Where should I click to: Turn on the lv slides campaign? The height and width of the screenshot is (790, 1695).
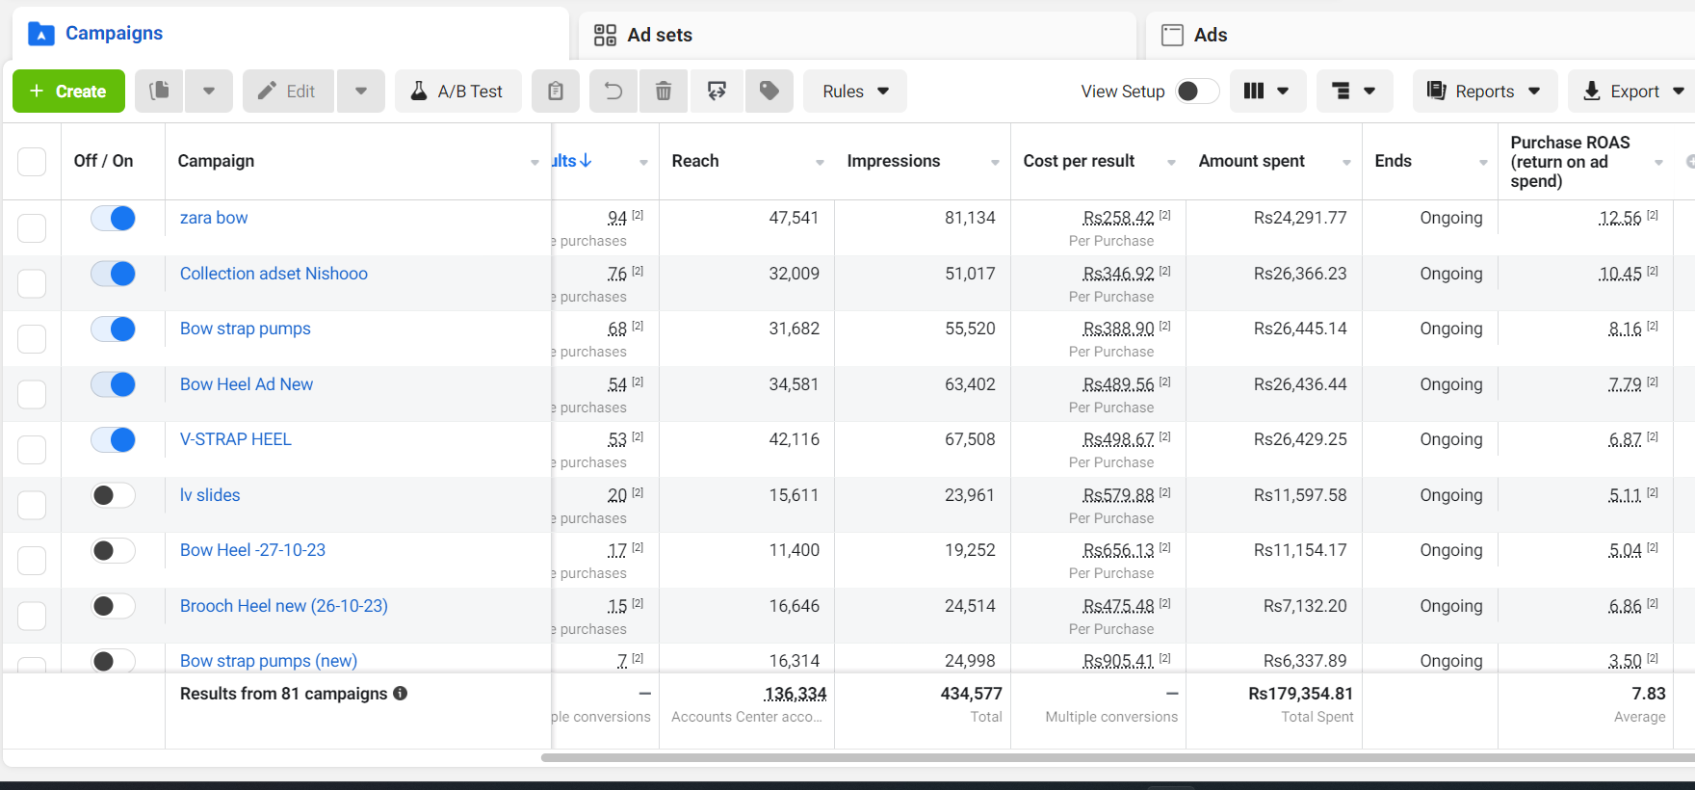coord(113,495)
